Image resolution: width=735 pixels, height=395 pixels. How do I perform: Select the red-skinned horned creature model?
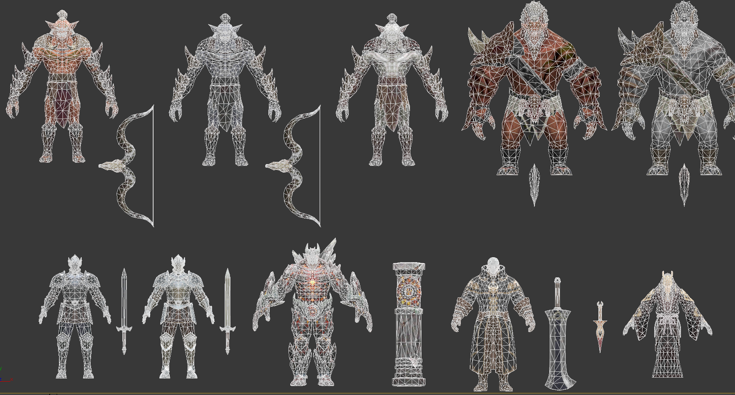tap(62, 87)
